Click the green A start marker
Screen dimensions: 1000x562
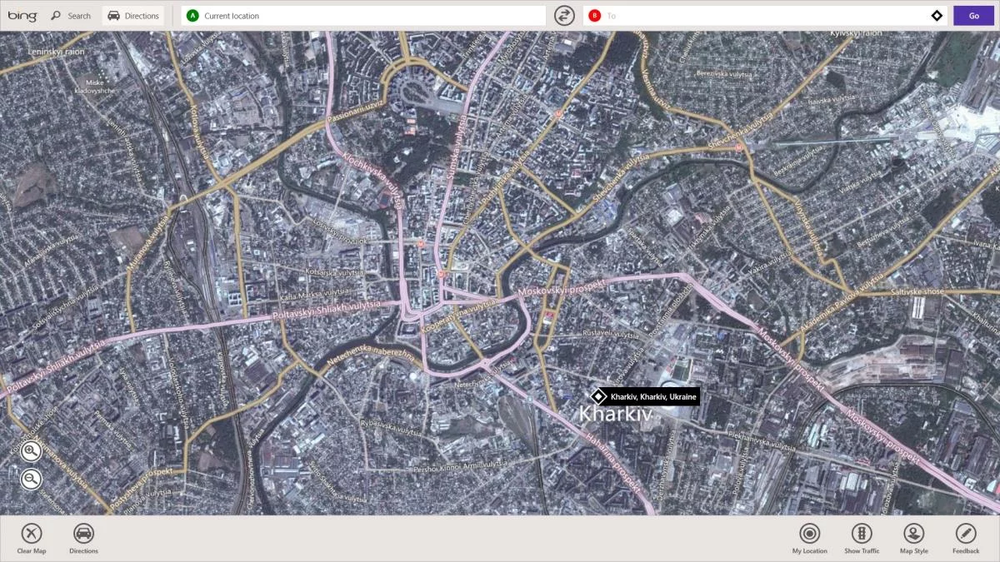193,16
